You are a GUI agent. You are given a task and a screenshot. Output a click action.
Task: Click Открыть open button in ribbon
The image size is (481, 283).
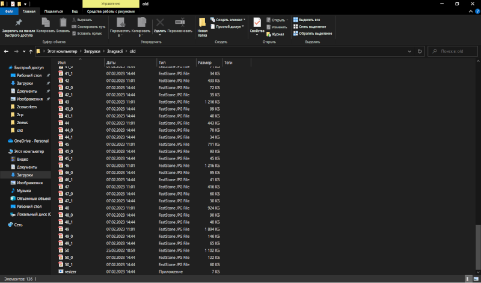pyautogui.click(x=277, y=20)
